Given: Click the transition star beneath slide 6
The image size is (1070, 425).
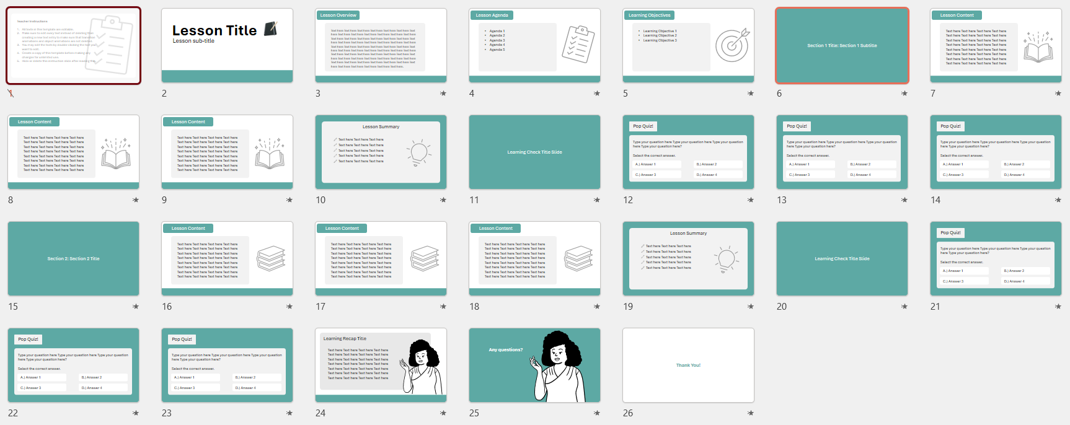Looking at the screenshot, I should (x=904, y=94).
